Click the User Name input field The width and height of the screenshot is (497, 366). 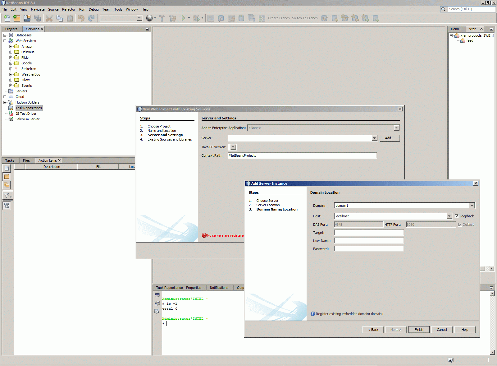[x=369, y=241]
